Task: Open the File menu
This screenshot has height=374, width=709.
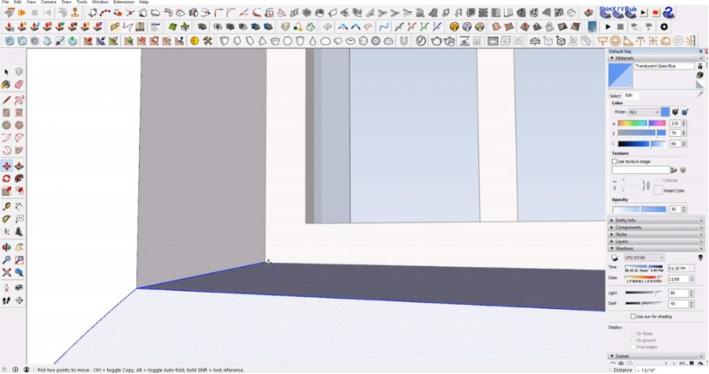Action: coord(5,2)
